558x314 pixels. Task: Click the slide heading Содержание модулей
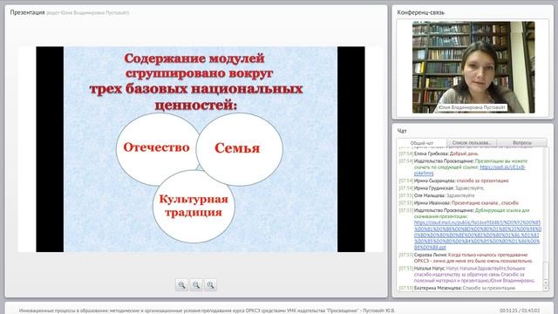[194, 58]
